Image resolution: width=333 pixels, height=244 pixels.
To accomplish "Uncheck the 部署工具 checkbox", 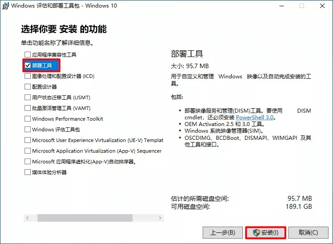I will pos(28,65).
